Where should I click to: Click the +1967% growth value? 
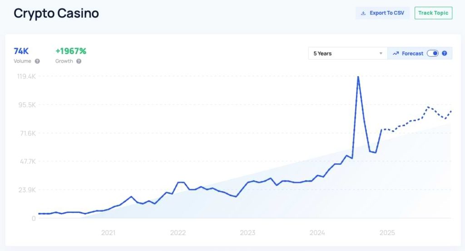pyautogui.click(x=70, y=51)
